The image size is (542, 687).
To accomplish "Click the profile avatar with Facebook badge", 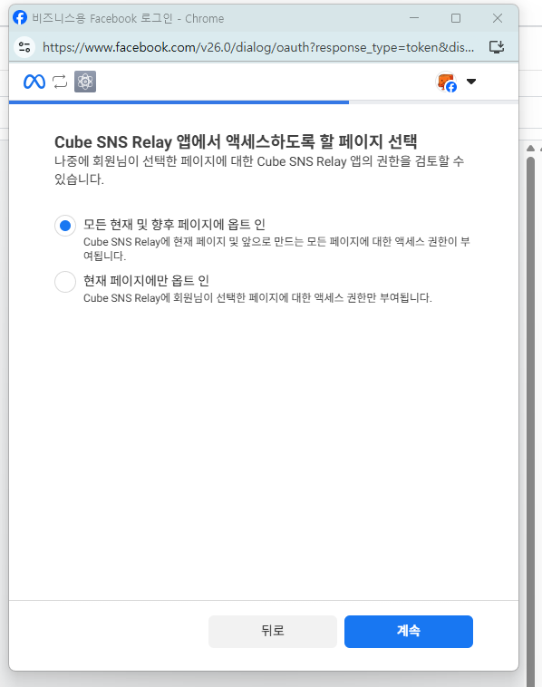I will click(446, 82).
